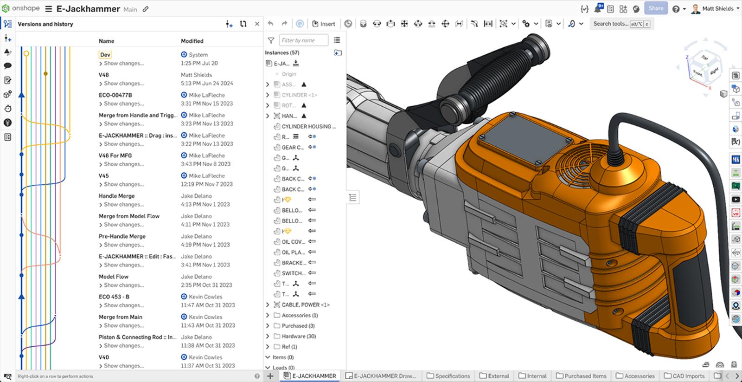
Task: Click the Undo arrow in the toolbar
Action: click(271, 24)
